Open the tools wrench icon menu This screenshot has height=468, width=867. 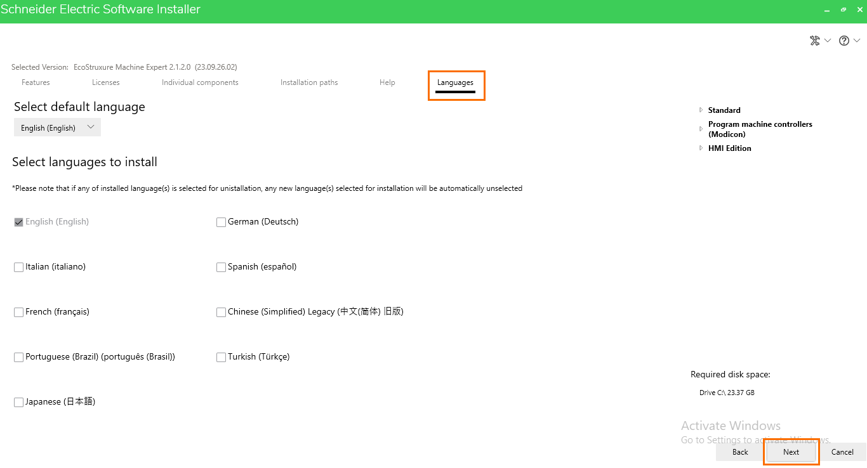point(815,41)
